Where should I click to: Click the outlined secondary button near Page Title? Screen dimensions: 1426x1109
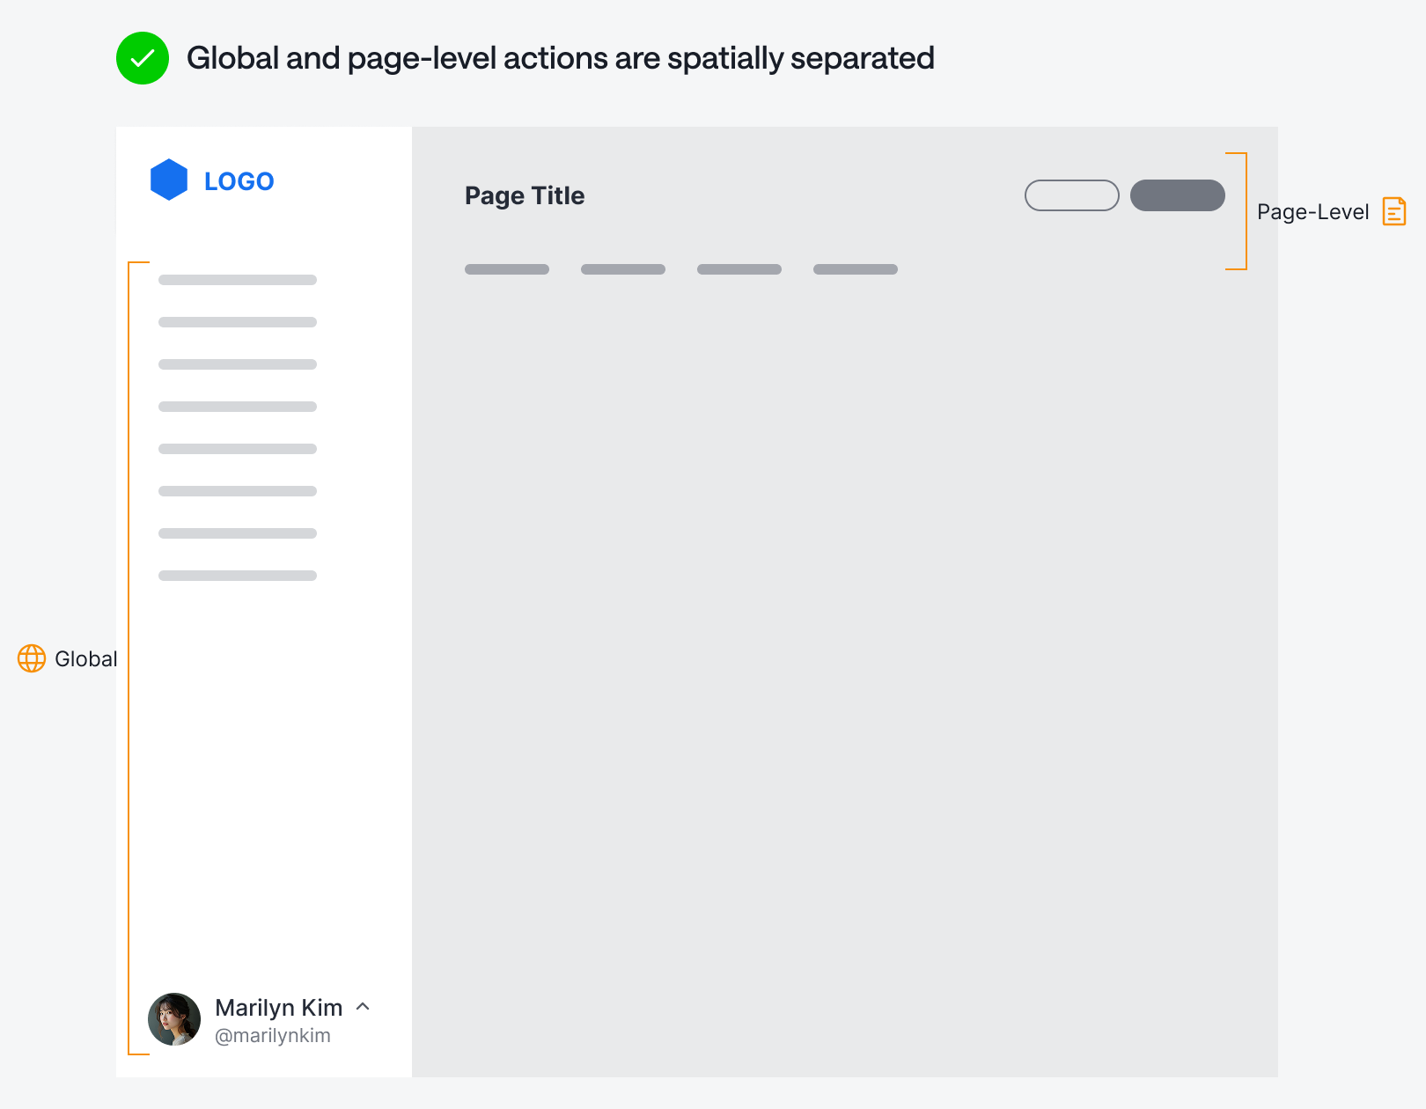pos(1071,195)
